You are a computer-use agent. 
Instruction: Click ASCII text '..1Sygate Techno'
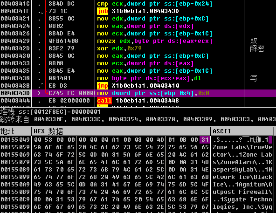click(242, 199)
